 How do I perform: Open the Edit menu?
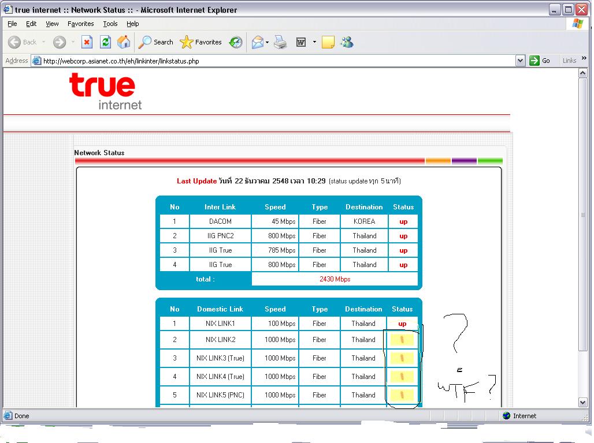(31, 24)
